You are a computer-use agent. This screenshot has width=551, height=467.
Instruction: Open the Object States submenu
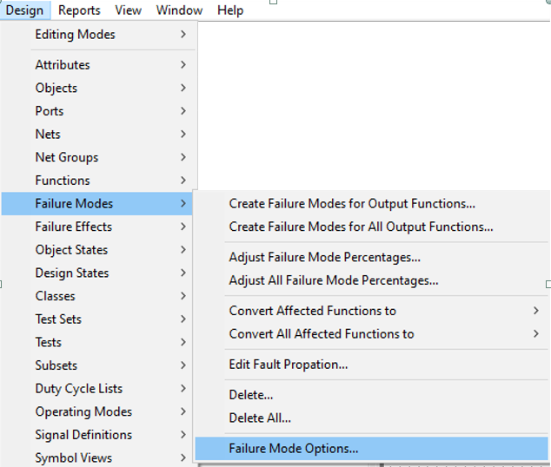pyautogui.click(x=97, y=250)
